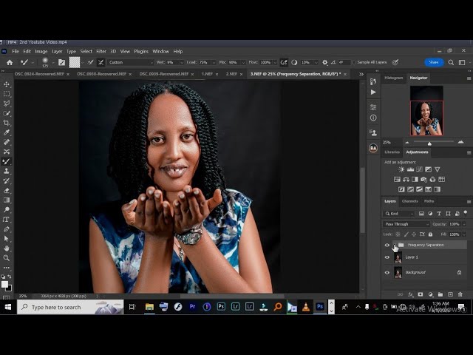Add a Vibrance adjustment triangle icon
This screenshot has width=473, height=355.
(437, 169)
